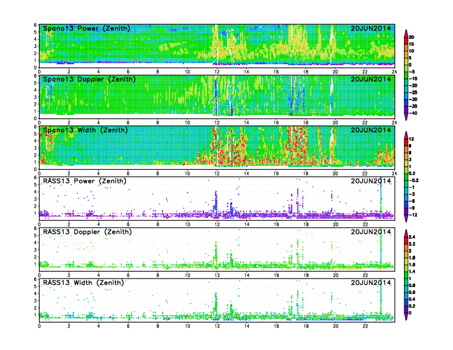Click the "-35" label on the top colorbar
Image resolution: width=453 pixels, height=350 pixels.
point(413,106)
